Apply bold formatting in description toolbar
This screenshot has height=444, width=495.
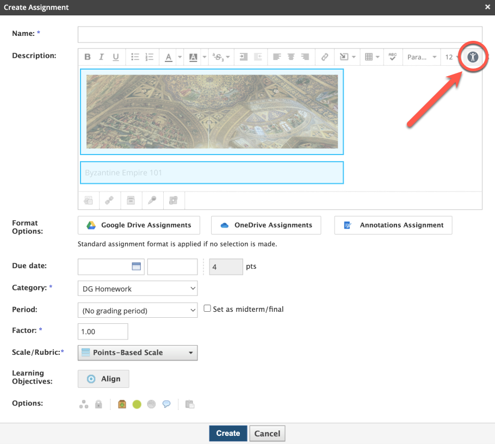click(x=87, y=57)
